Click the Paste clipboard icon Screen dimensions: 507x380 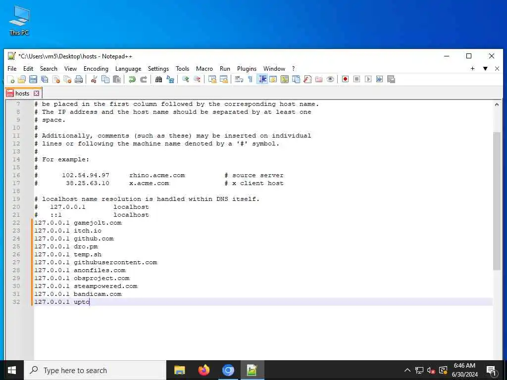coord(117,79)
